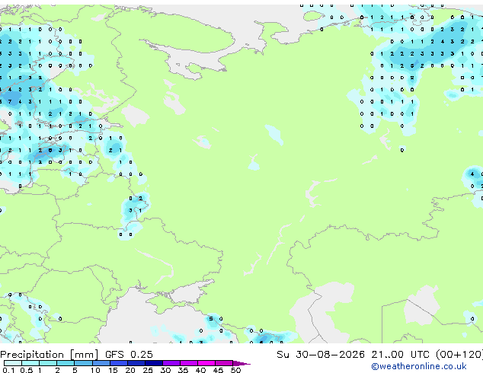The width and height of the screenshot is (483, 373).
Task: Click the 35 mm legend color swatch
Action: (x=188, y=363)
